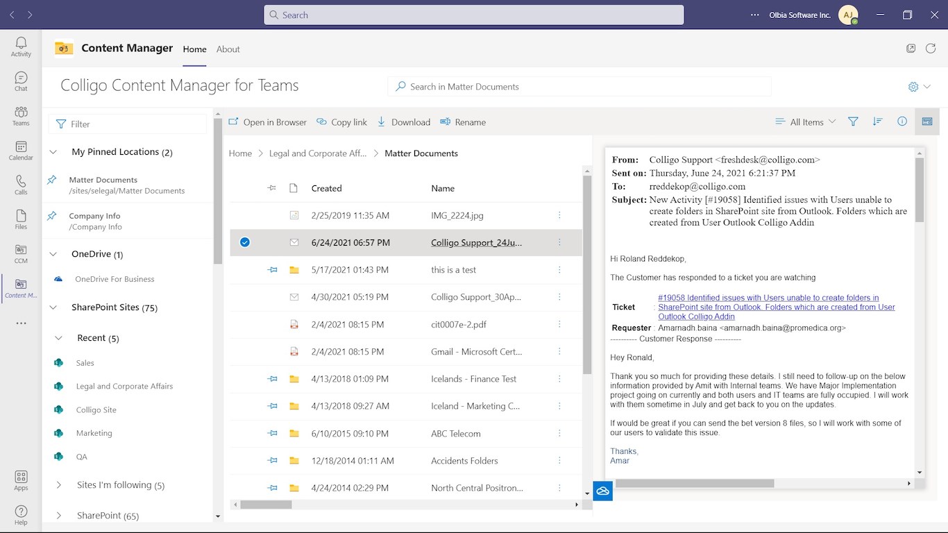948x533 pixels.
Task: Reload the Content Manager tab
Action: click(x=931, y=49)
